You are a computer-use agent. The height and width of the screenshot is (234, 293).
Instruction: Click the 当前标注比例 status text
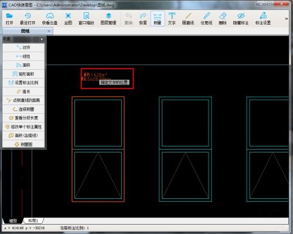tap(74, 228)
